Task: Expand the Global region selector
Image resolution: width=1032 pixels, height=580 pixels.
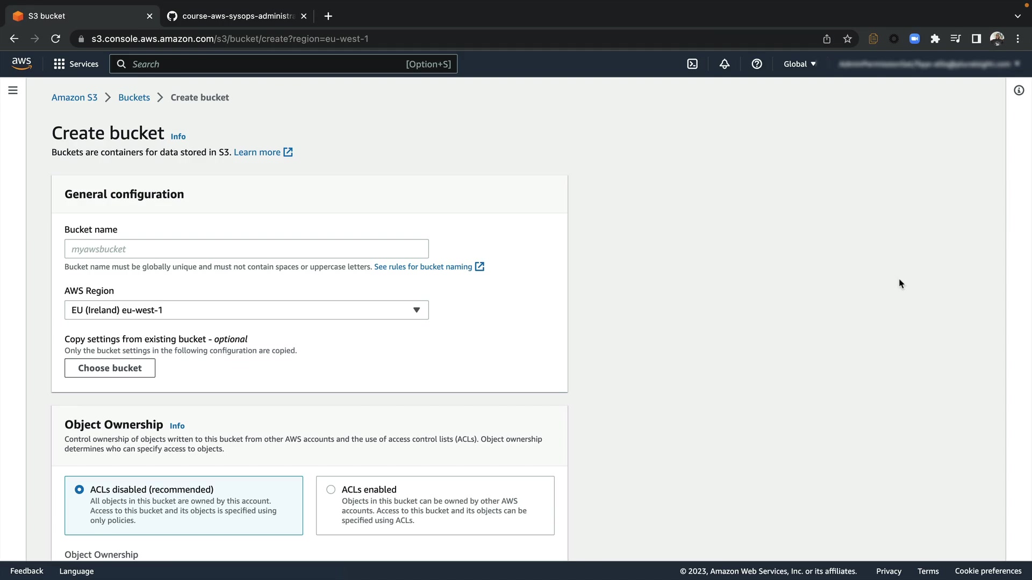Action: 799,64
